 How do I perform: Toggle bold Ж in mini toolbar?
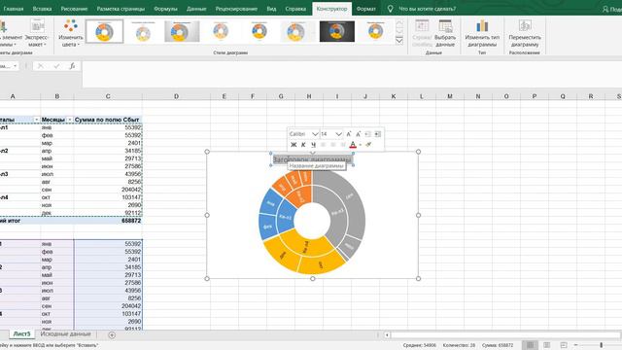click(x=294, y=145)
